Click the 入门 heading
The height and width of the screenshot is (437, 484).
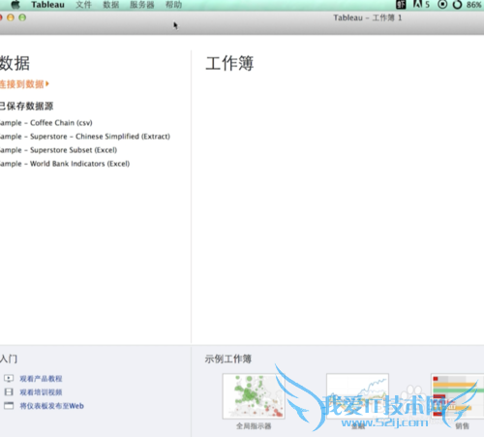(x=9, y=359)
